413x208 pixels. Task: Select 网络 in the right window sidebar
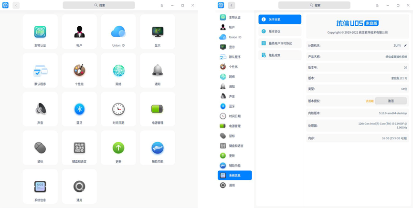235,77
